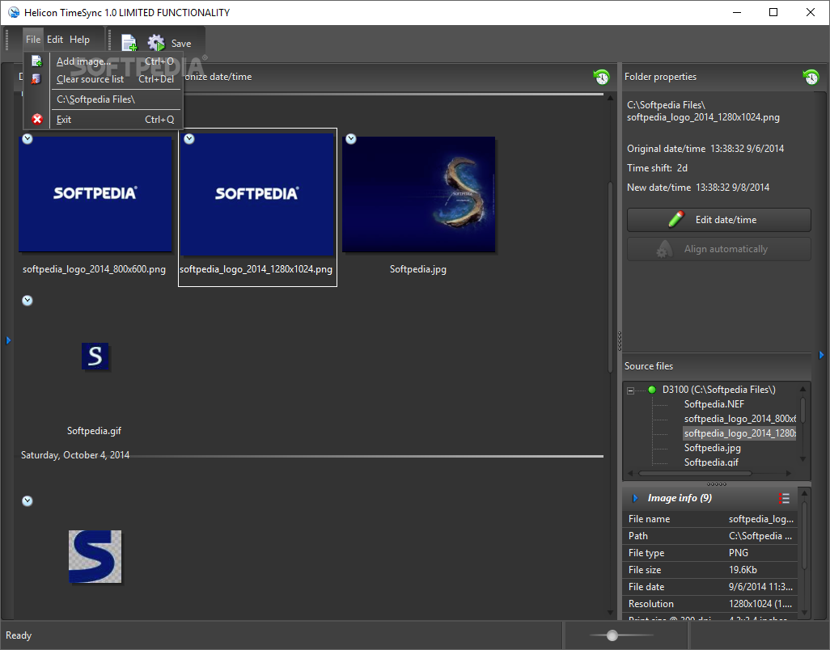Open clock dropdown on softpedia_logo_2014_1280x1024.png thumbnail
Viewport: 830px width, 650px height.
[x=189, y=139]
